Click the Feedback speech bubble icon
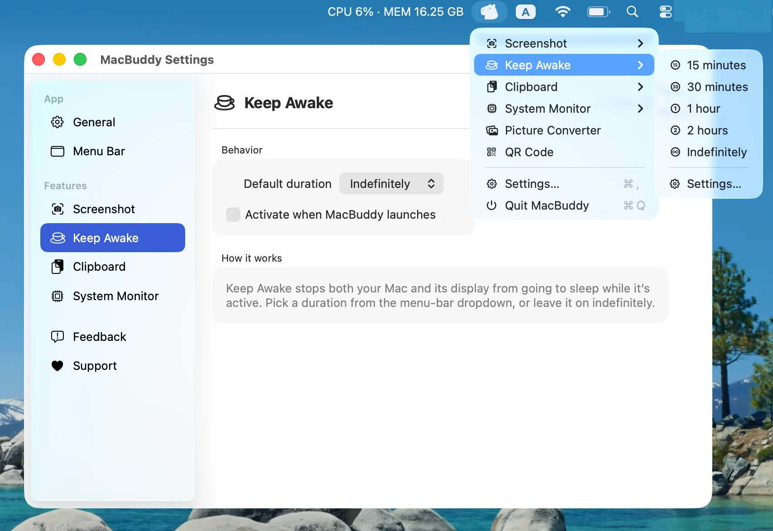This screenshot has width=773, height=531. tap(58, 337)
